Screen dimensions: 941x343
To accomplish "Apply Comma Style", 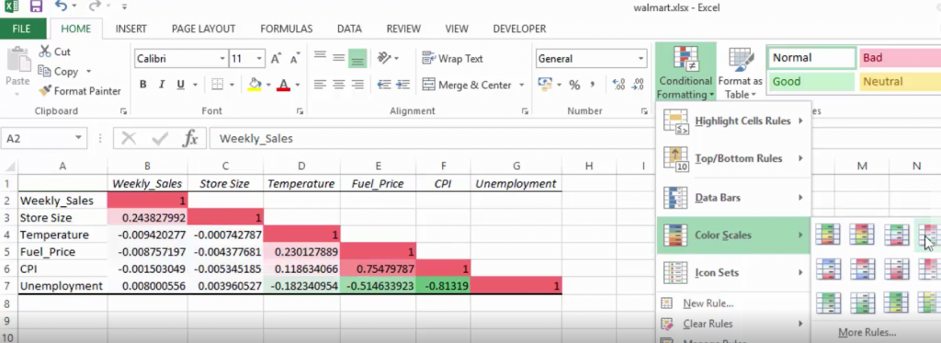I will pos(593,85).
